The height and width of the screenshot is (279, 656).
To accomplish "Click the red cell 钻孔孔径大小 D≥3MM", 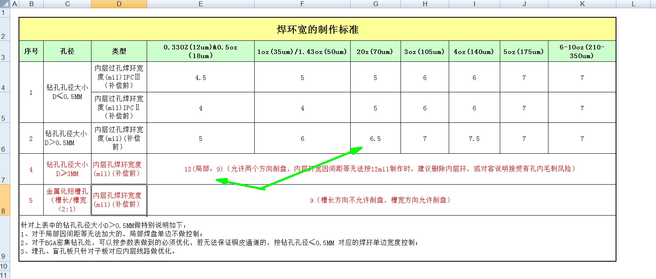I will click(x=68, y=169).
